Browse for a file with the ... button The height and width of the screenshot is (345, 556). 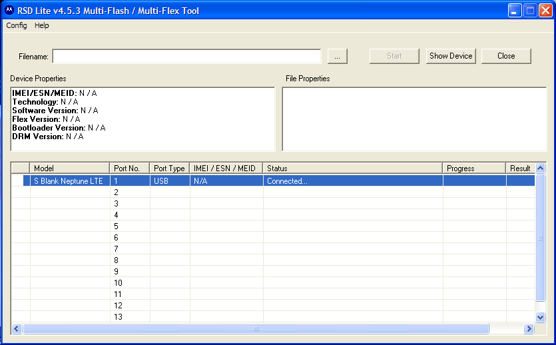[337, 57]
